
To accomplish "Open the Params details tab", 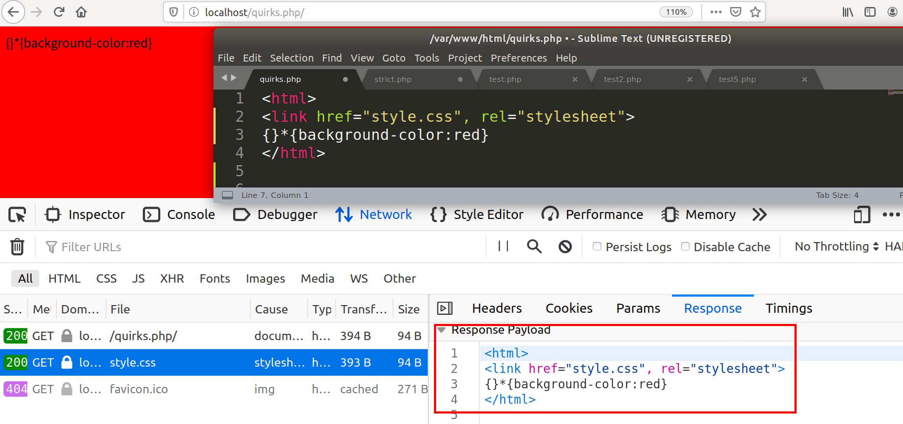I will [638, 308].
